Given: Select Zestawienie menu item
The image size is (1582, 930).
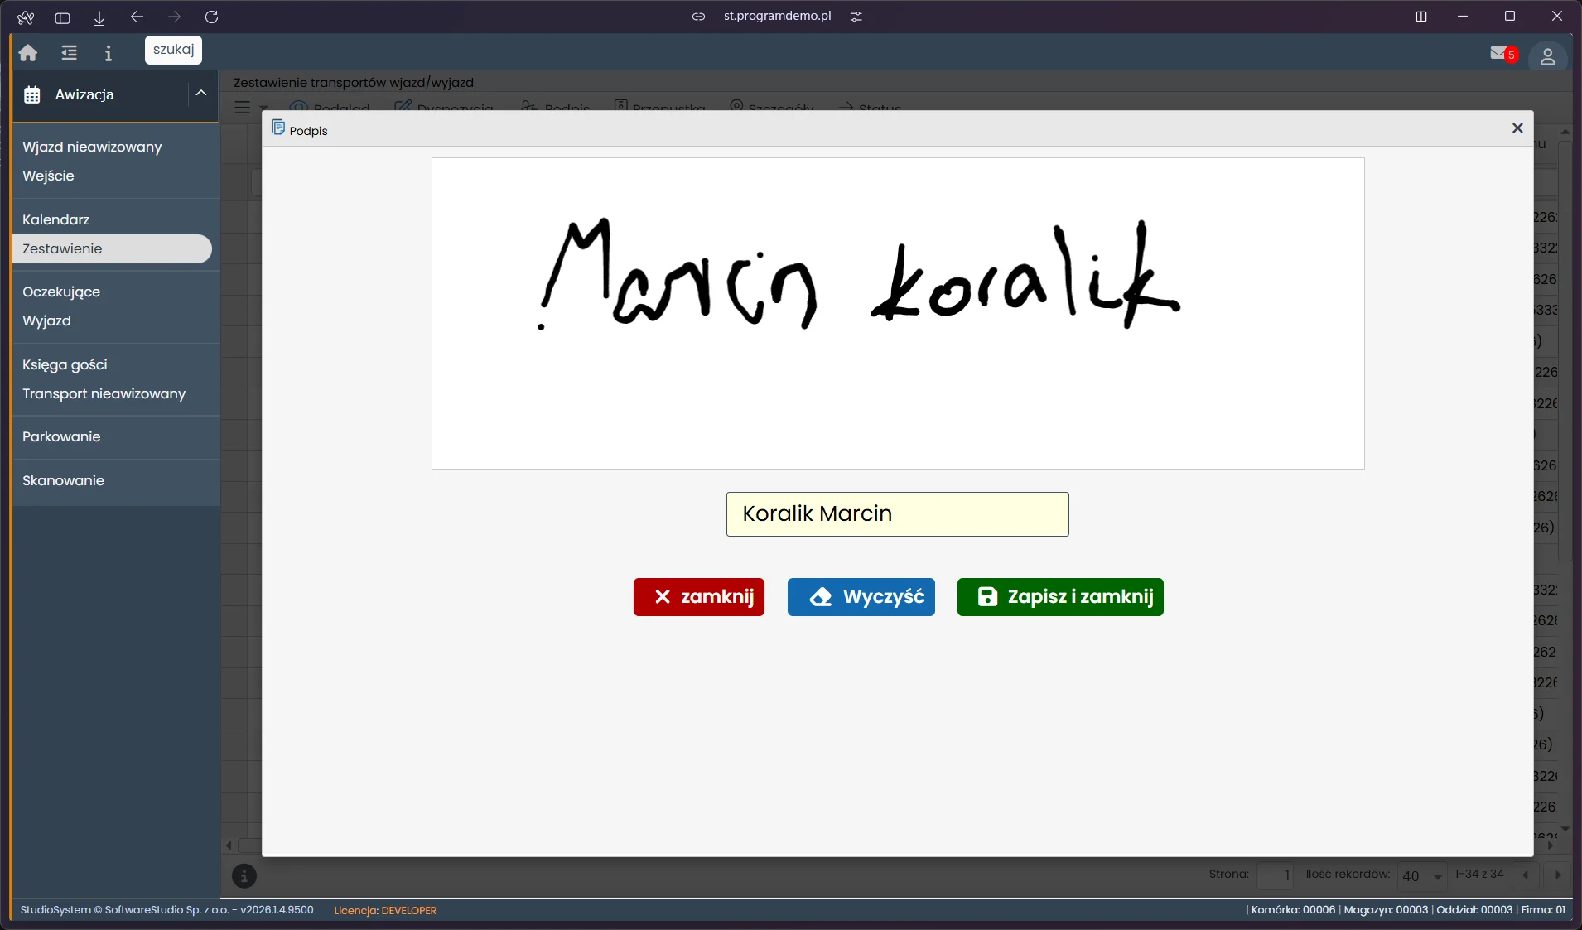Looking at the screenshot, I should click(112, 248).
